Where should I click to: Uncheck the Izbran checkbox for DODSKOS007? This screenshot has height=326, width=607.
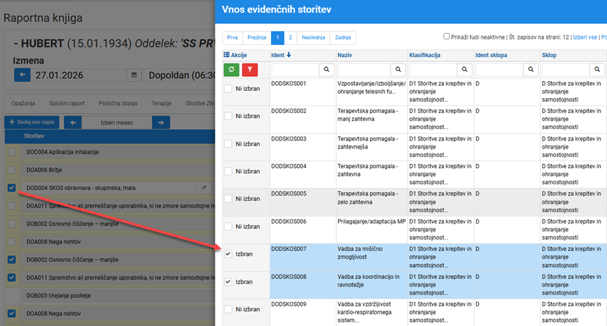tap(228, 254)
